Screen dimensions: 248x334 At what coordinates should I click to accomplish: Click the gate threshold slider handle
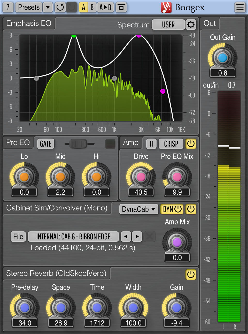[78, 144]
